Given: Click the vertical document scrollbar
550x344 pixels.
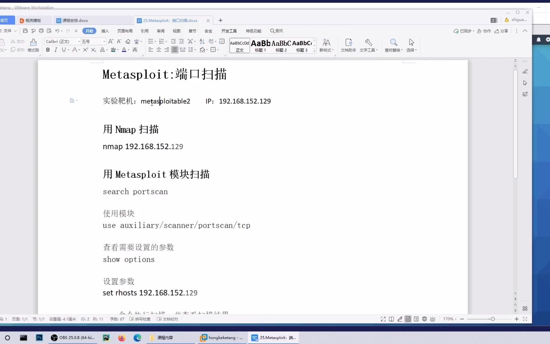Looking at the screenshot, I should (515, 124).
